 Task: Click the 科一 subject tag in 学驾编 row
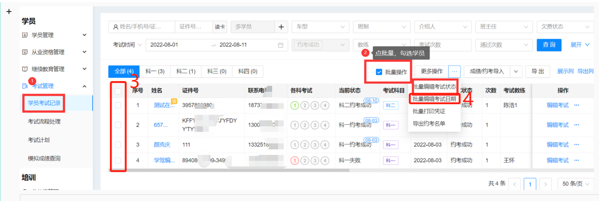point(391,160)
